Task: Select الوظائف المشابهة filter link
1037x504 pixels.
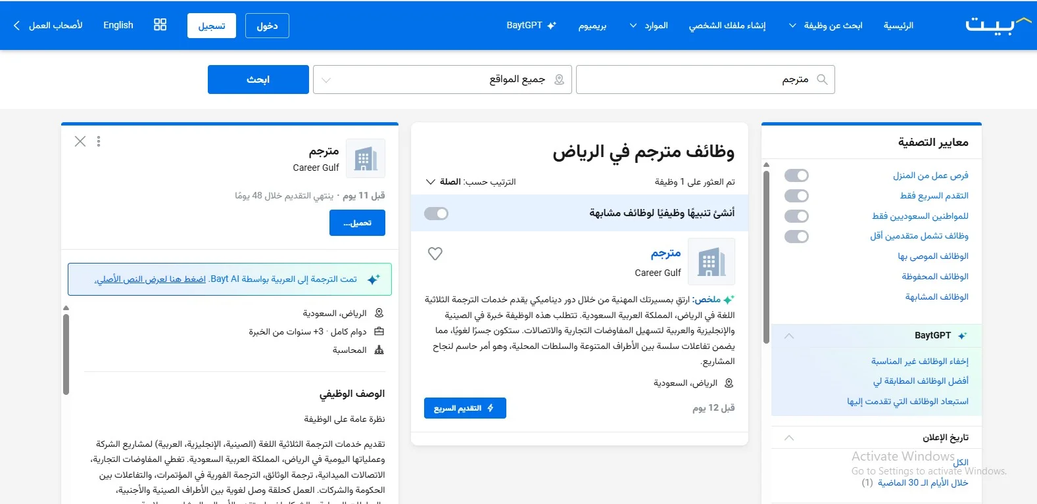Action: [x=937, y=297]
